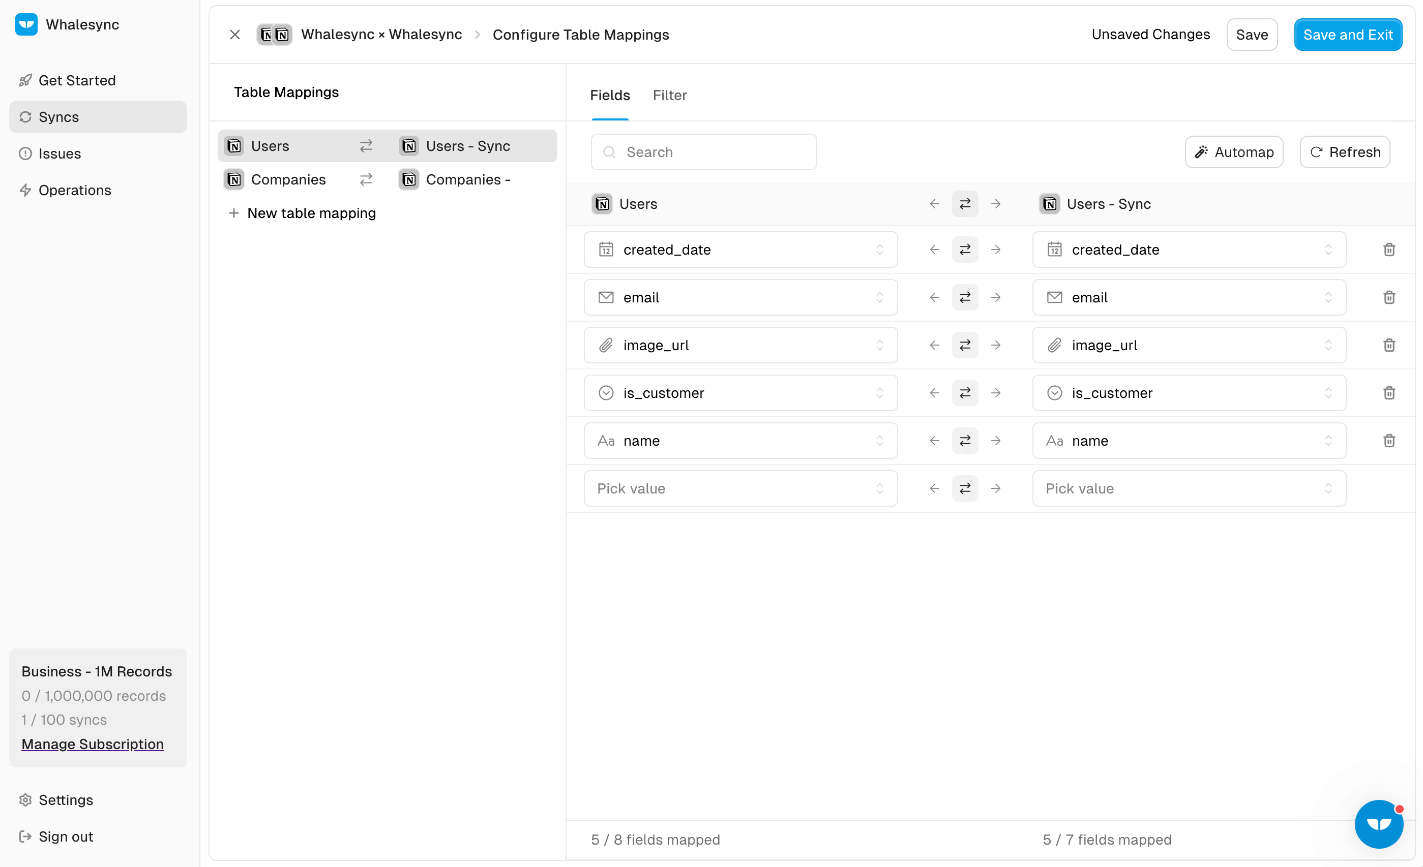Screen dimensions: 1423x867
Task: Click the search magnifier icon
Action: 609,152
